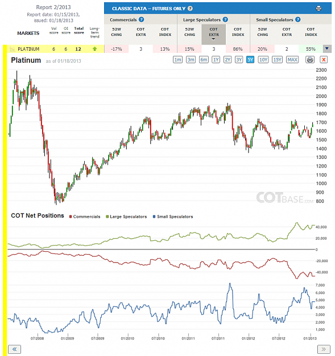
Task: Select the 1Y time range
Action: (216, 60)
